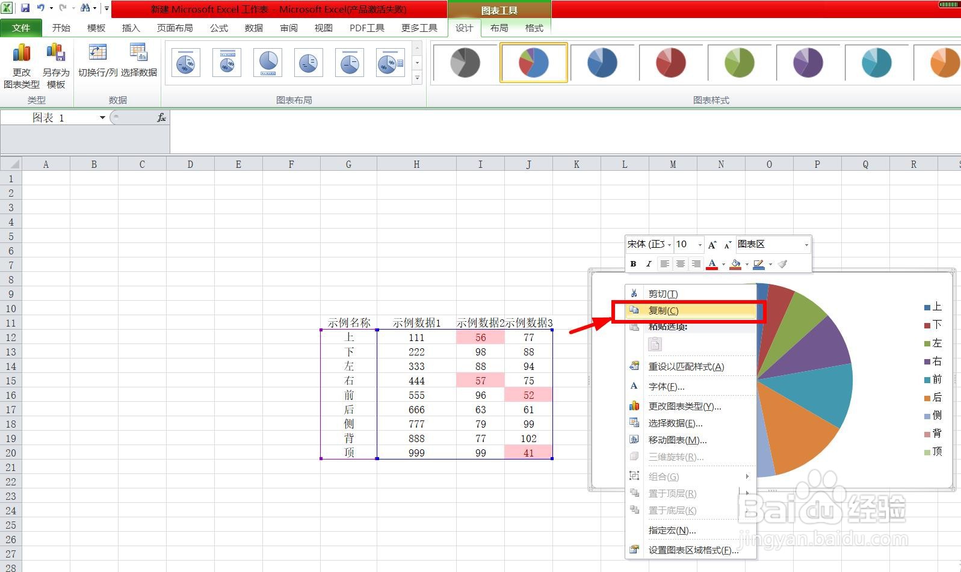Click the select-all corner of worksheet
The width and height of the screenshot is (961, 572).
point(11,164)
